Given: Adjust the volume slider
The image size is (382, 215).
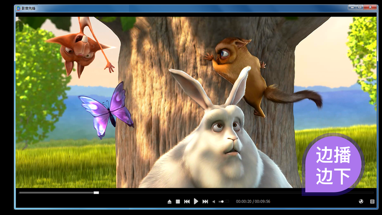Looking at the screenshot, I should click(x=224, y=202).
